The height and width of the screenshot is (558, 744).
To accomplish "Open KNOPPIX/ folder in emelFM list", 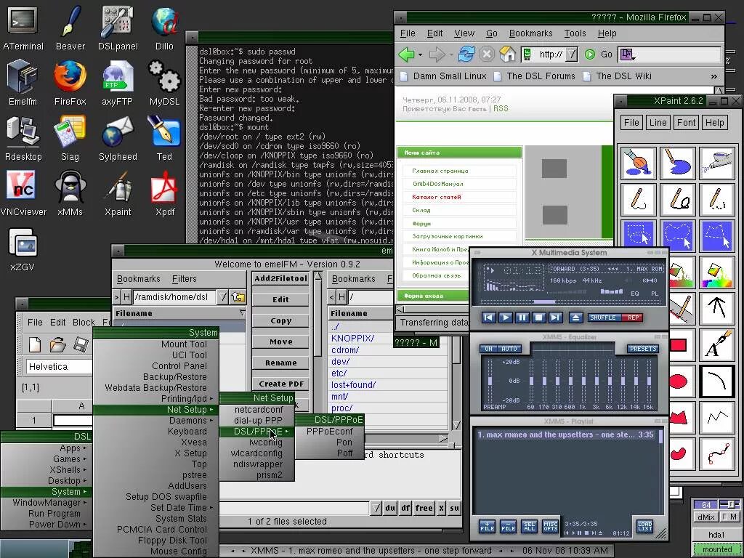I will point(352,339).
